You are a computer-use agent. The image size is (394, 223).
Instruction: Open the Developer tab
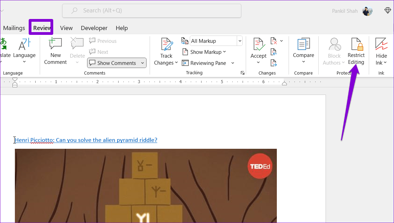tap(94, 28)
